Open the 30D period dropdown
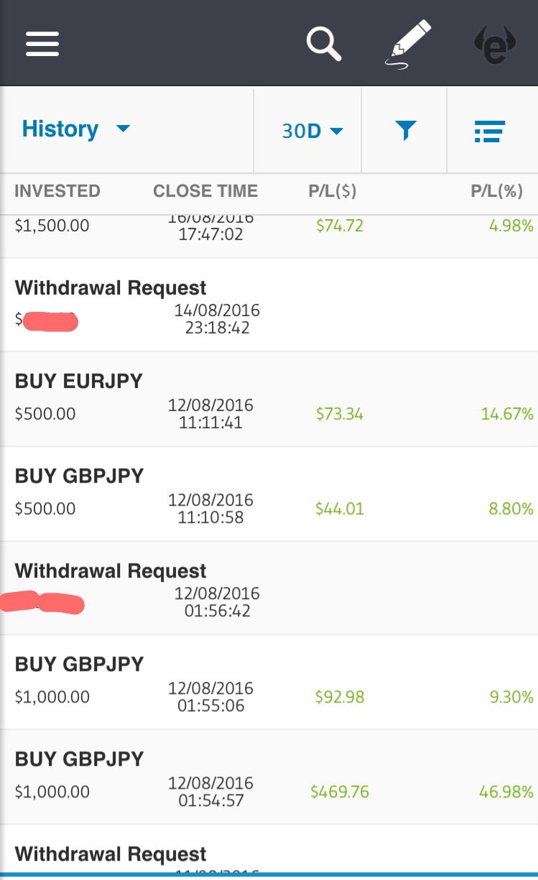Viewport: 538px width, 880px height. coord(312,131)
